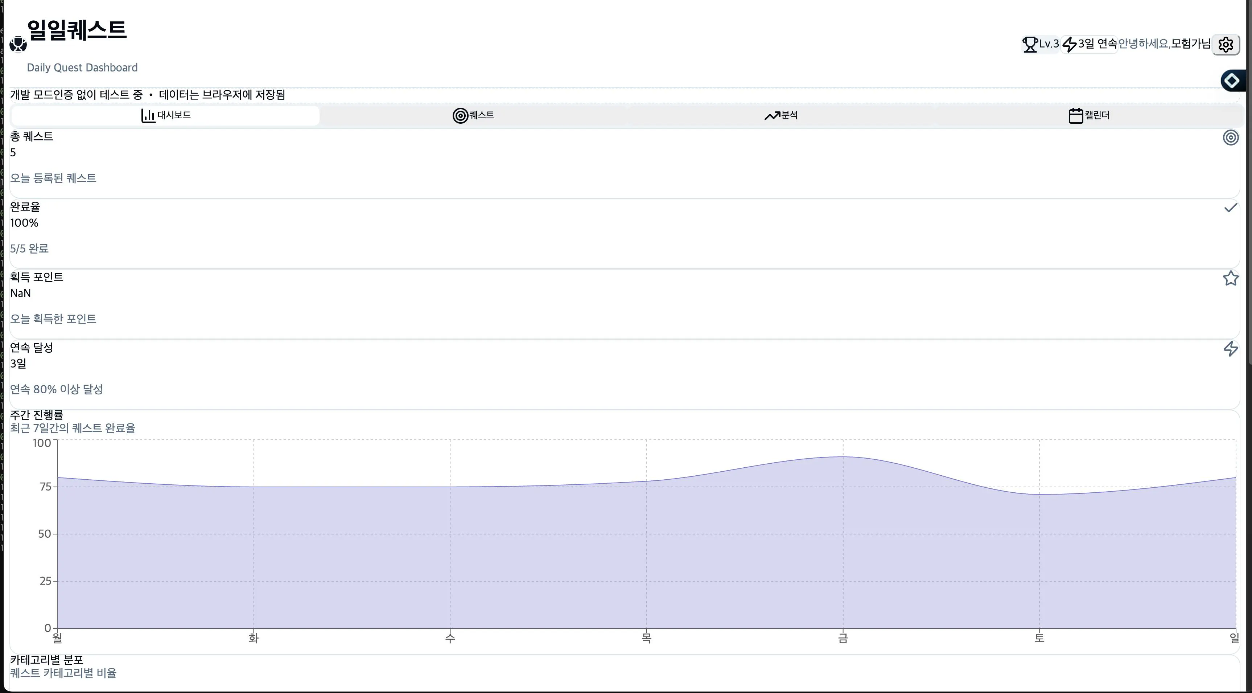Click the 모험가님 greeting text
Screen dimensions: 1252x693
click(1190, 44)
